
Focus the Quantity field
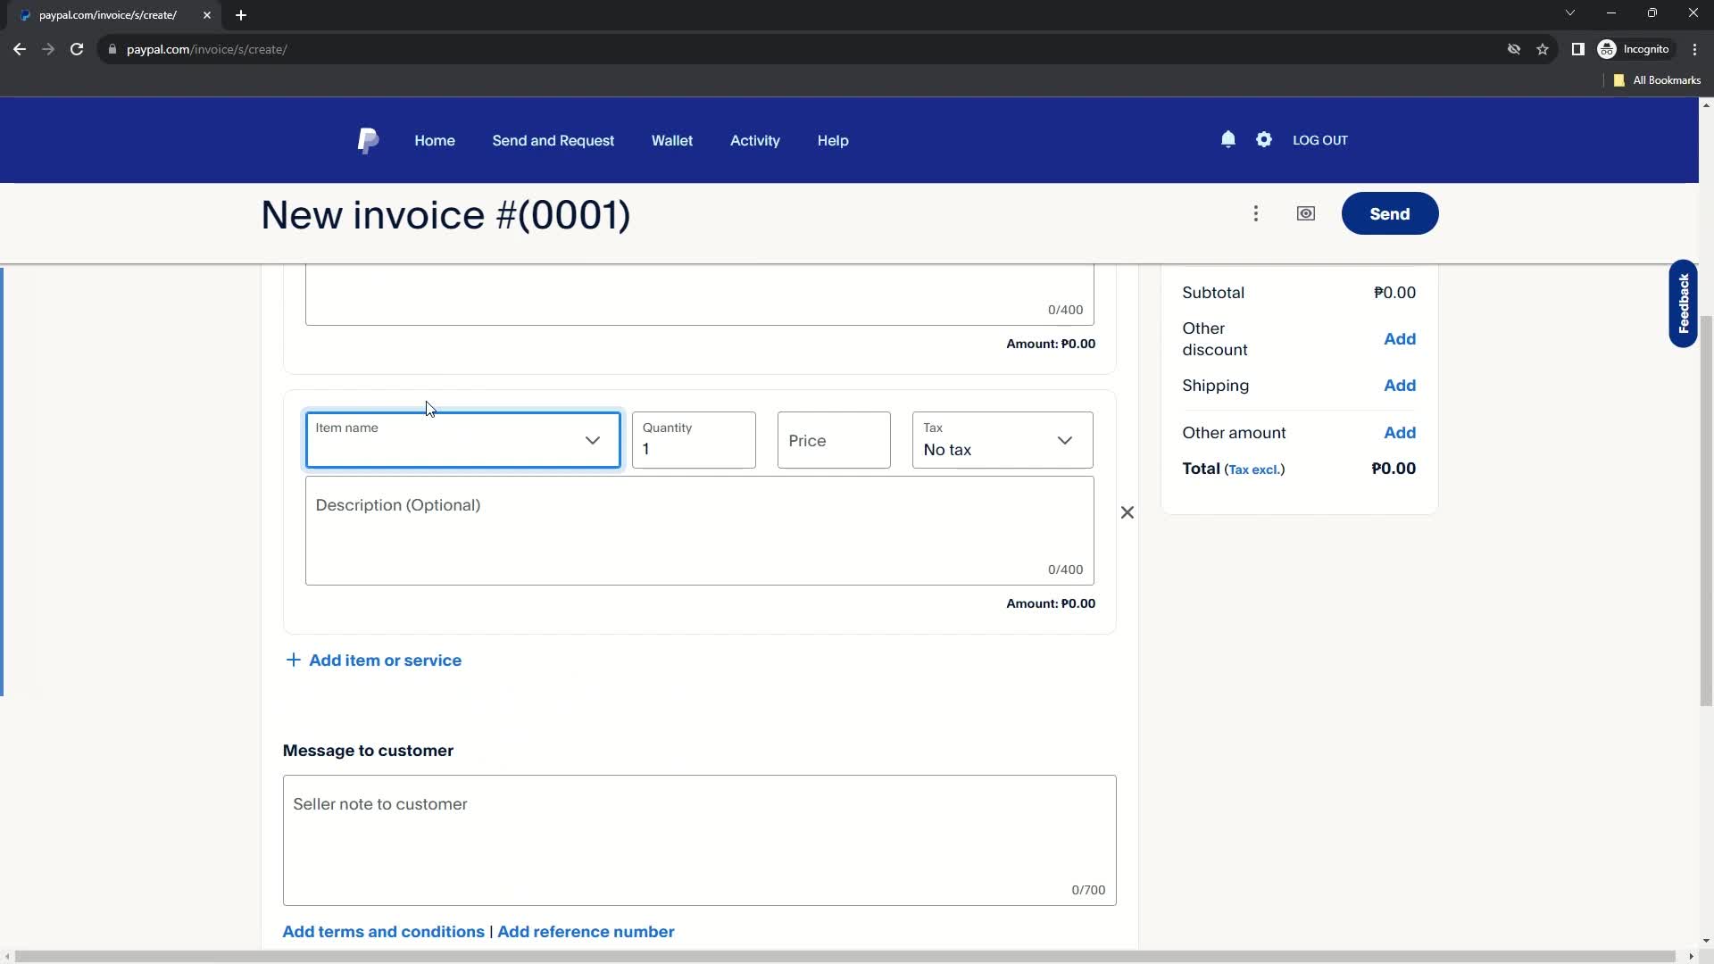pyautogui.click(x=694, y=440)
